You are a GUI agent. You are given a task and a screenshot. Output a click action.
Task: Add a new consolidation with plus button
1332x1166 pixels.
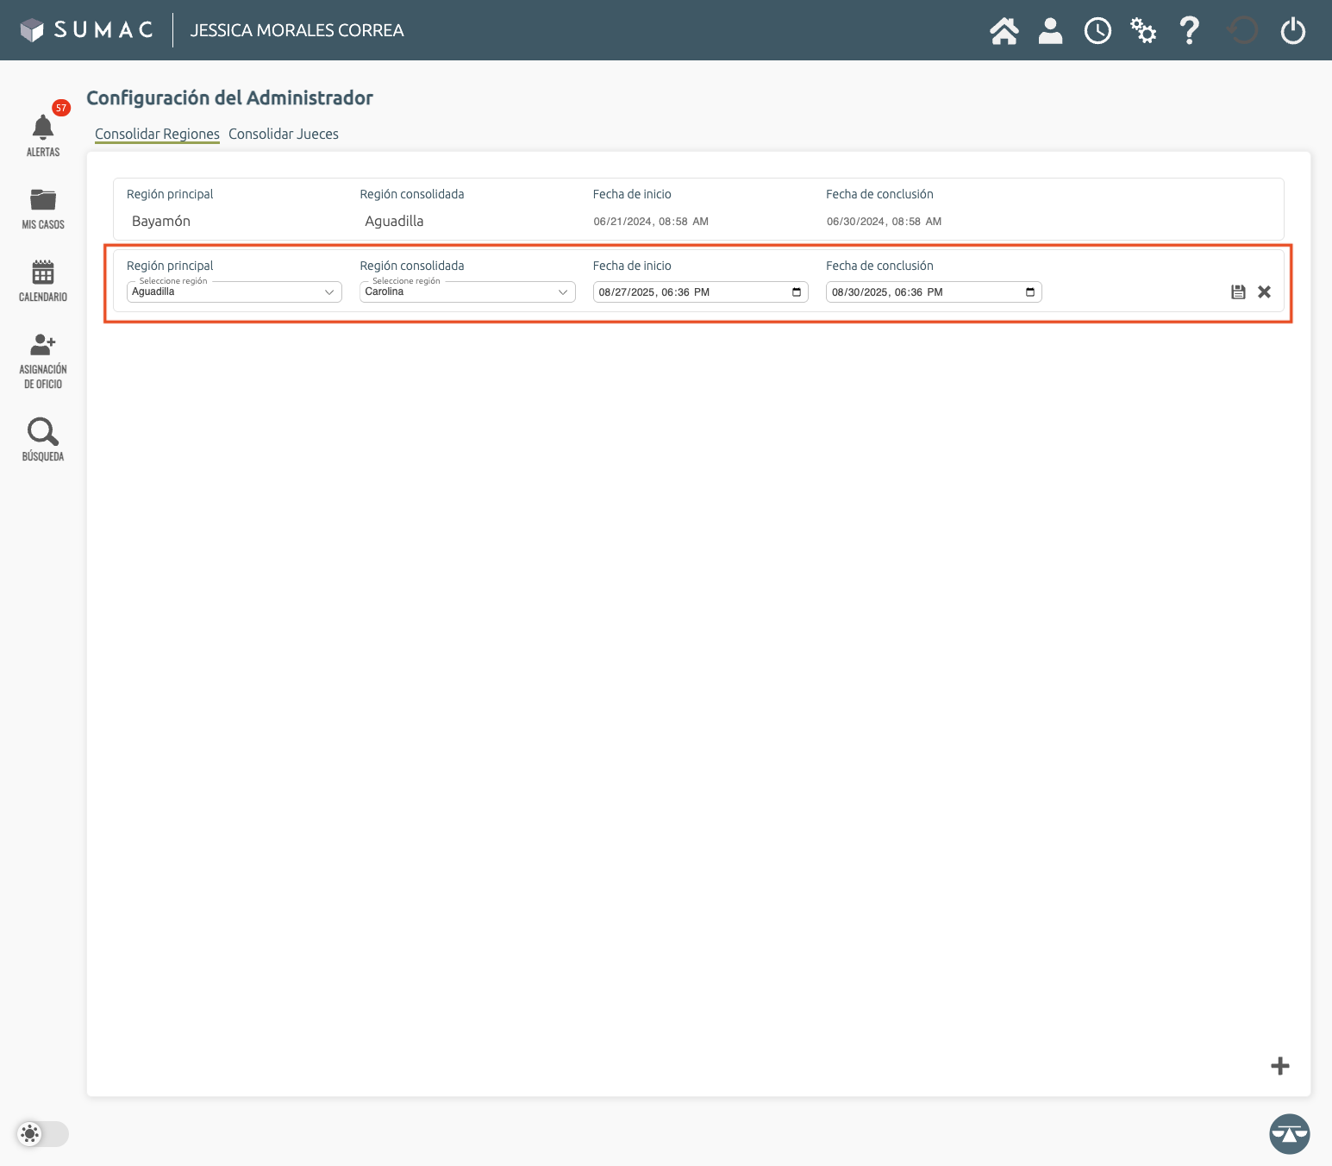coord(1279,1066)
